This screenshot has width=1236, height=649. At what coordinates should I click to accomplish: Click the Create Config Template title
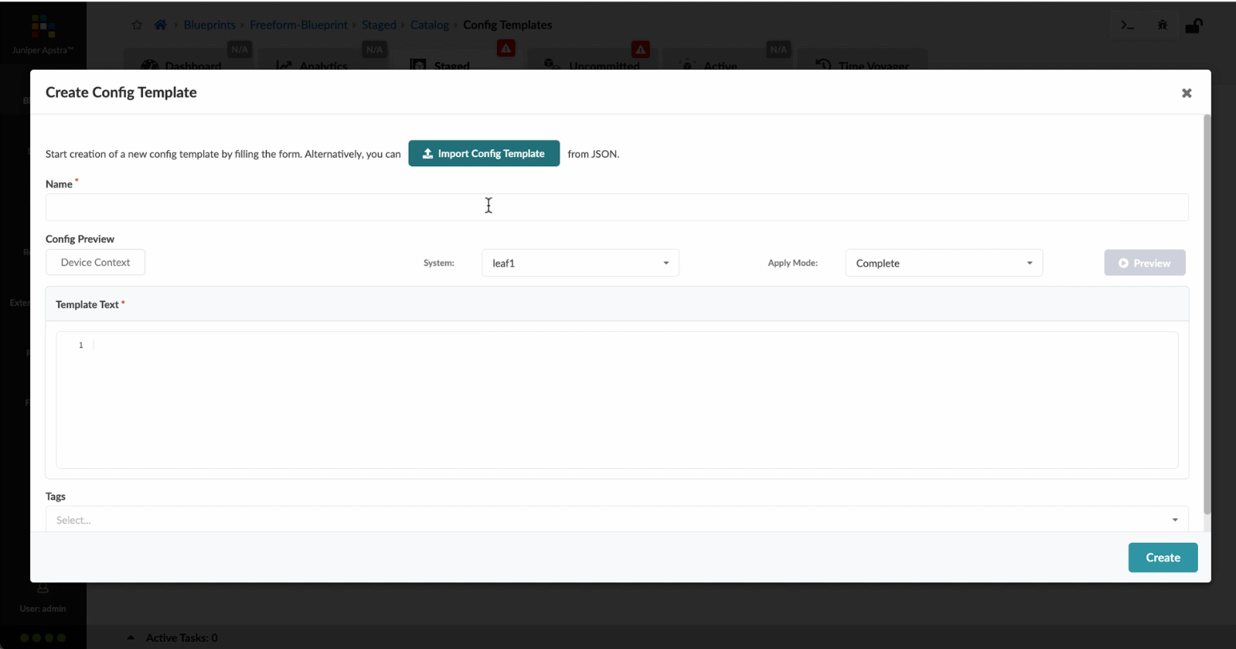coord(121,92)
